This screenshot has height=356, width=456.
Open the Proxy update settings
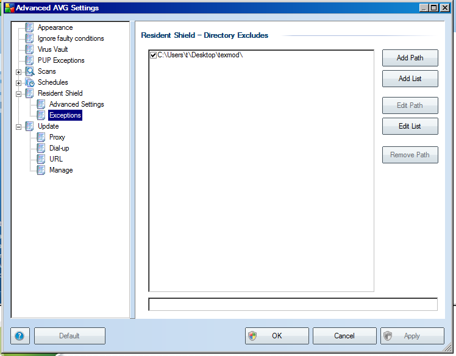pyautogui.click(x=57, y=137)
